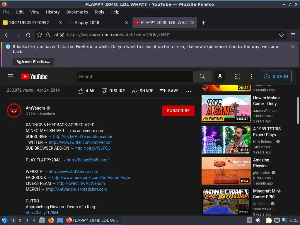The image size is (300, 225).
Task: Open the Tools menu
Action: click(x=99, y=12)
